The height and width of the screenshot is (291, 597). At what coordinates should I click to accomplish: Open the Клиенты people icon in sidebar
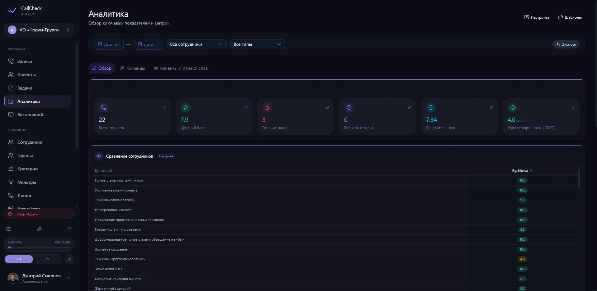[x=11, y=75]
